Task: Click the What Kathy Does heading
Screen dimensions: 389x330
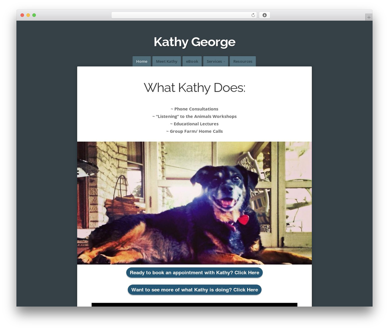Action: point(194,88)
